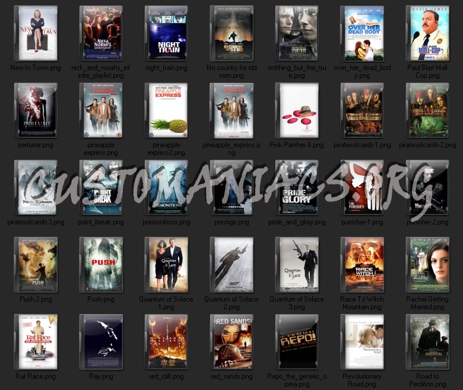Select the Rachel Getting Married icon
The image size is (463, 390).
click(x=427, y=265)
